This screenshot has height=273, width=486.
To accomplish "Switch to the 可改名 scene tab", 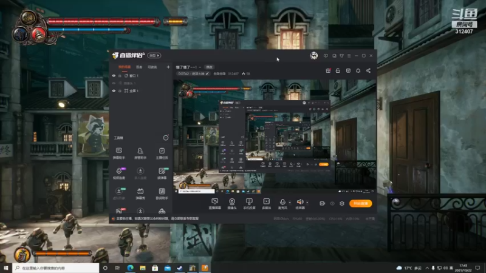I will point(152,67).
